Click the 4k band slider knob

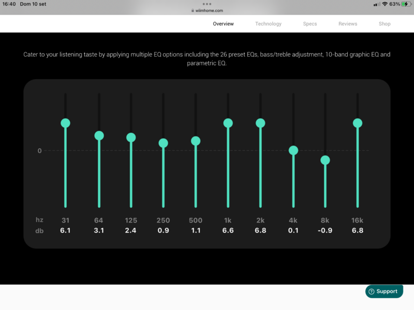coord(293,150)
